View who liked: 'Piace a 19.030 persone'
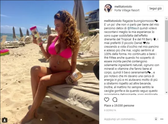Viewport: 168px width, 124px height. coord(119,105)
